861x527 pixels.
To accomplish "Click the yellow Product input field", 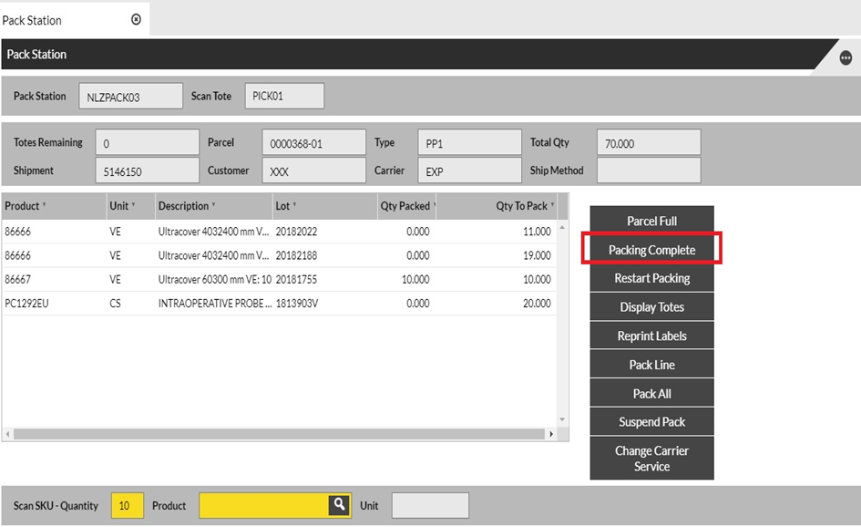I will 263,505.
